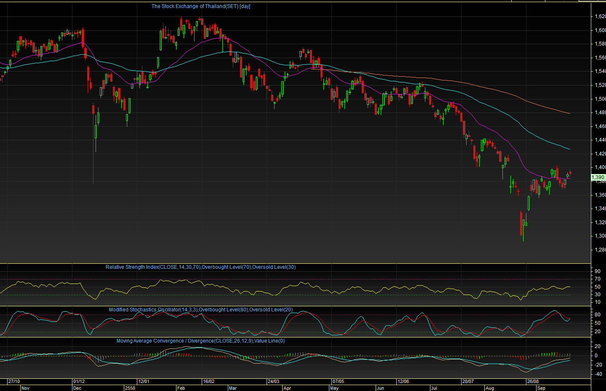606x391 pixels.
Task: Click the 1,460 price axis label
Action: [600, 126]
